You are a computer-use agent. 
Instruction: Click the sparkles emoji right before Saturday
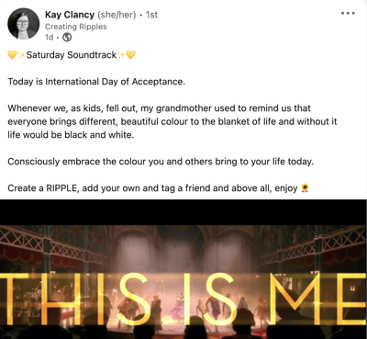(x=22, y=55)
